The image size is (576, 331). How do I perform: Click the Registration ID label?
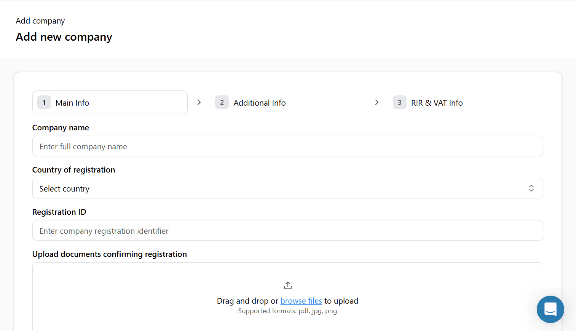pyautogui.click(x=59, y=212)
